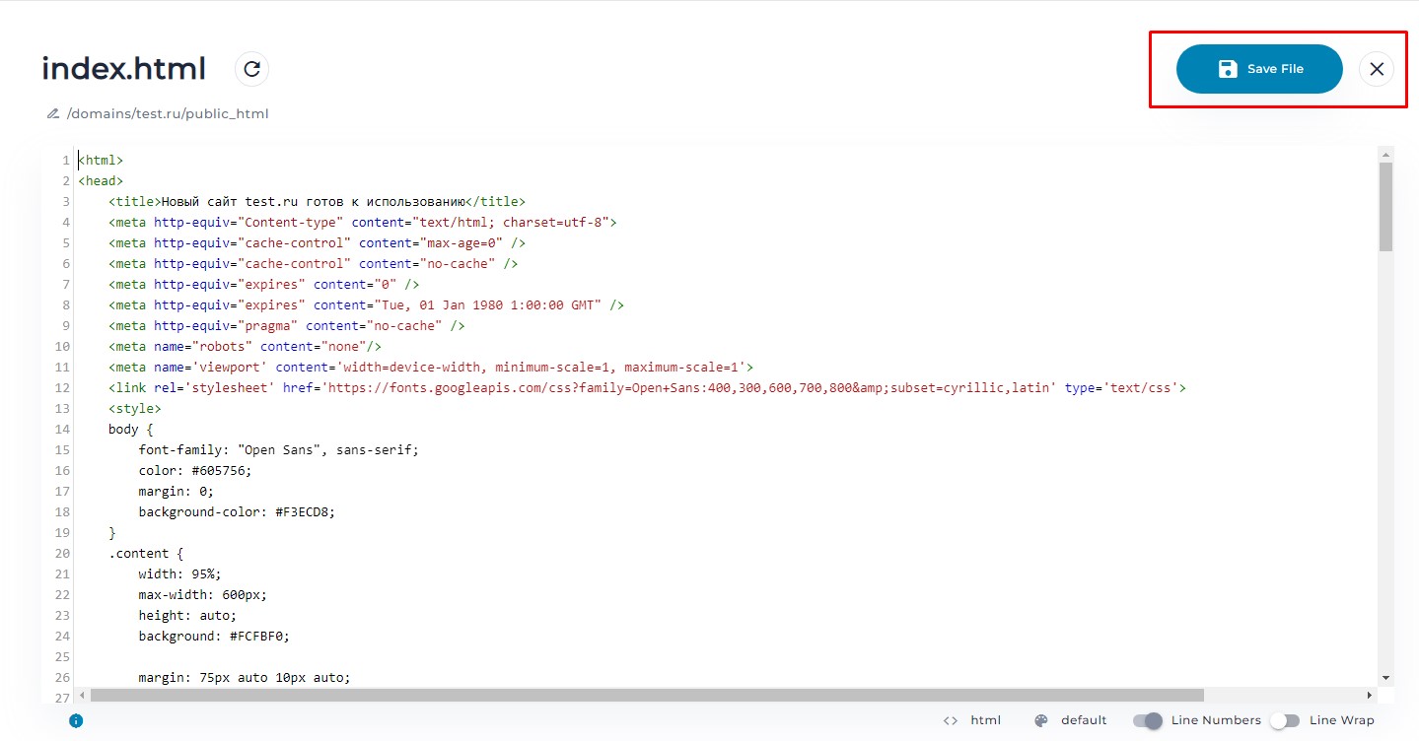Click the Save File button
Image resolution: width=1419 pixels, height=741 pixels.
1259,69
